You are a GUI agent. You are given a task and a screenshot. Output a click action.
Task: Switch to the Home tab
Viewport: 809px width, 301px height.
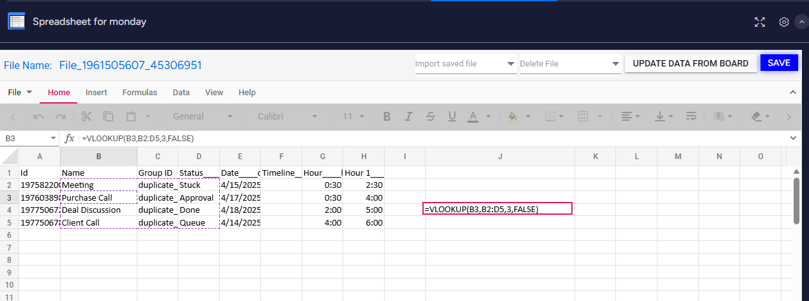pyautogui.click(x=59, y=93)
